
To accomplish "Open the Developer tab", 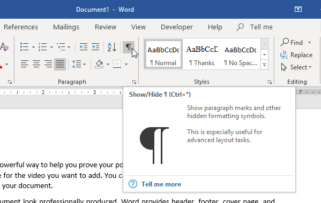I will pos(177,27).
